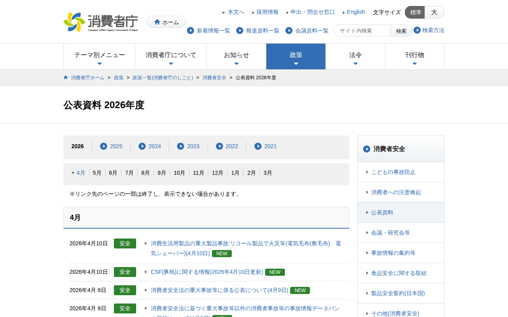Select 5月 month tab
The height and width of the screenshot is (317, 508).
coord(97,173)
